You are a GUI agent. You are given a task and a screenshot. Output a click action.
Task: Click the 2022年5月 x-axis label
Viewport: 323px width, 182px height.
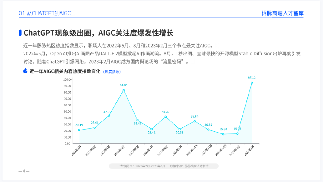coord(119,151)
